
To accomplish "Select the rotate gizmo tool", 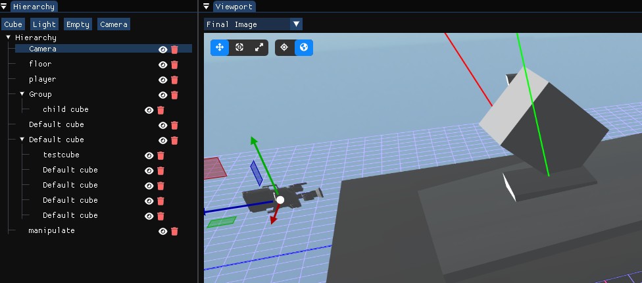I will point(239,47).
